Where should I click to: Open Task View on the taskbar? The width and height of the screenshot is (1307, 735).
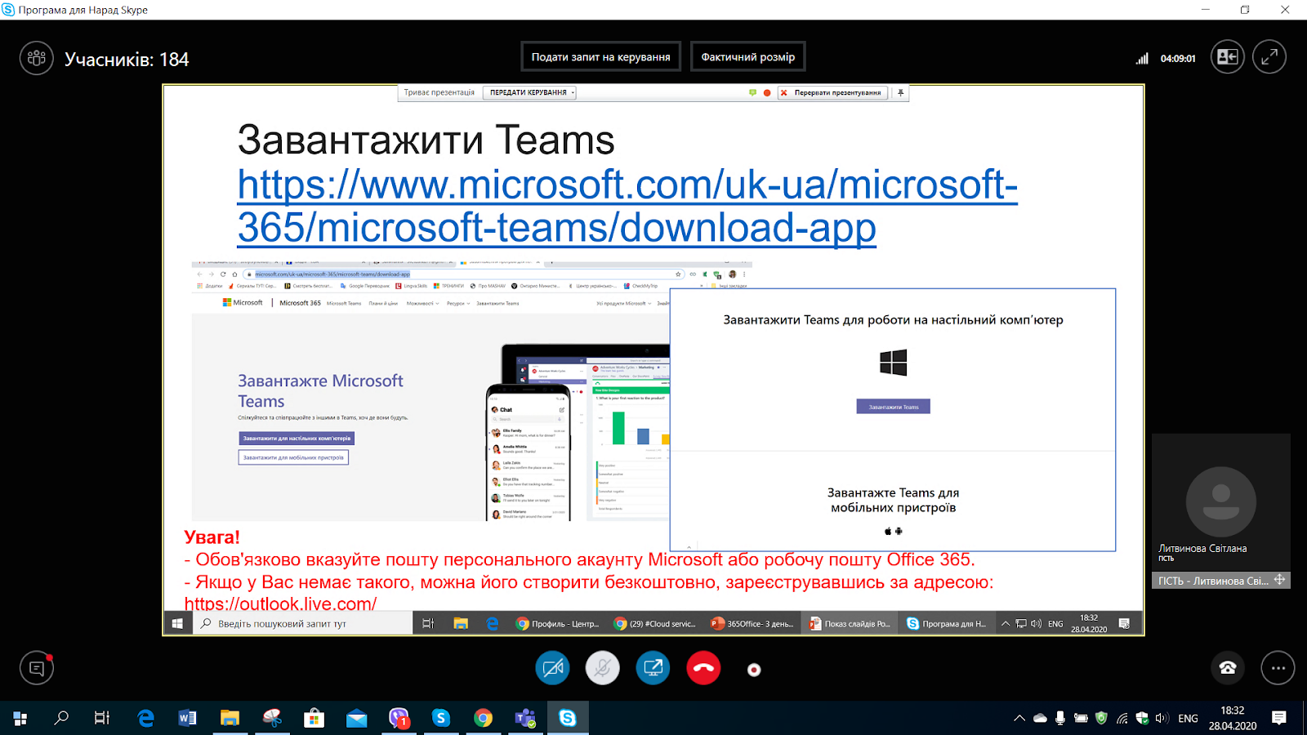pyautogui.click(x=102, y=718)
